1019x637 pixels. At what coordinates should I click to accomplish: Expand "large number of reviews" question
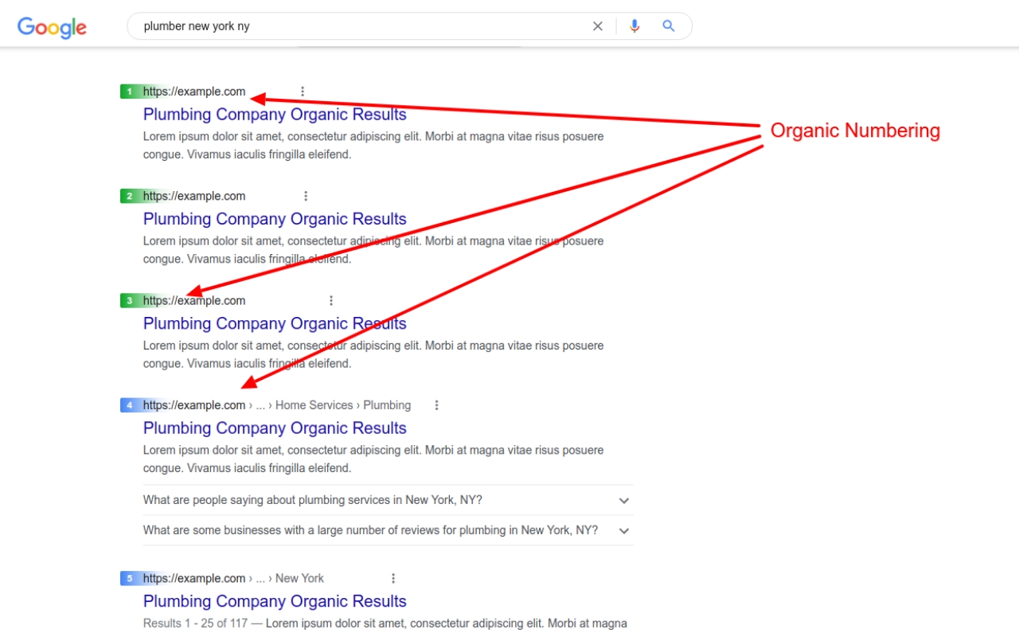pyautogui.click(x=624, y=530)
